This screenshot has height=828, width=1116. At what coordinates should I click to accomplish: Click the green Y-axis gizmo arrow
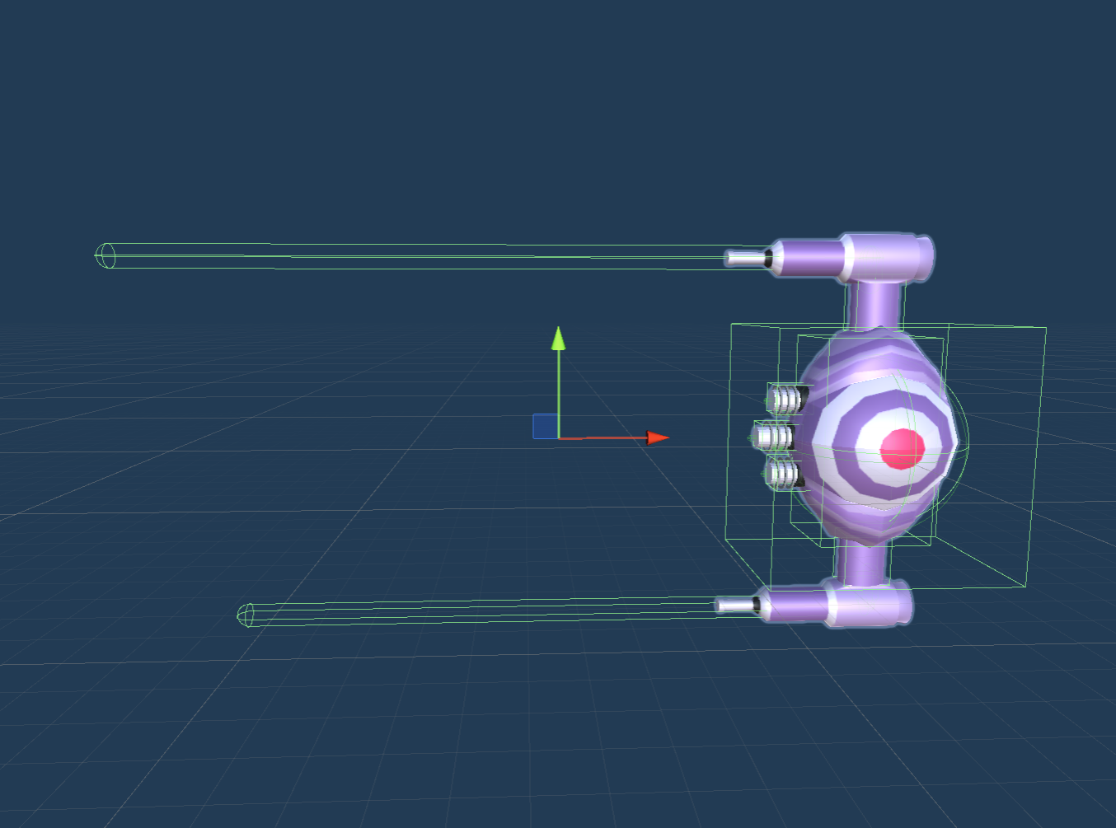(559, 338)
